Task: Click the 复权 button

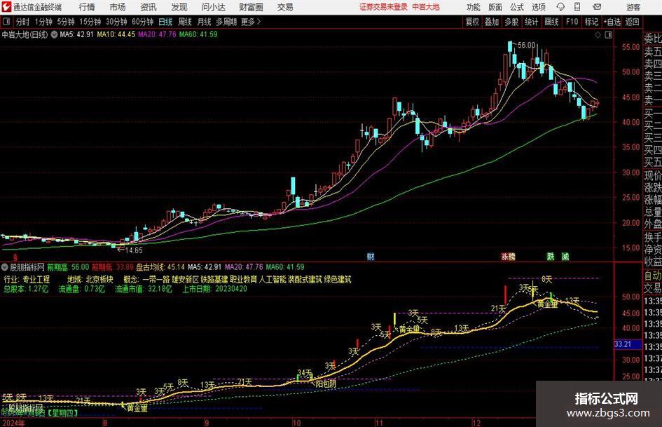Action: tap(472, 22)
